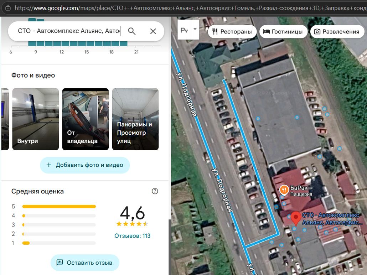Click Оставить отзыв button

tap(85, 263)
